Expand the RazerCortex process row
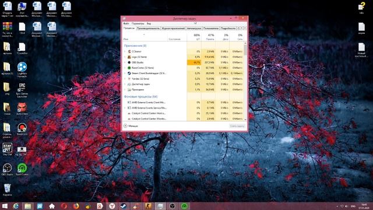This screenshot has height=210, width=373. [x=125, y=68]
